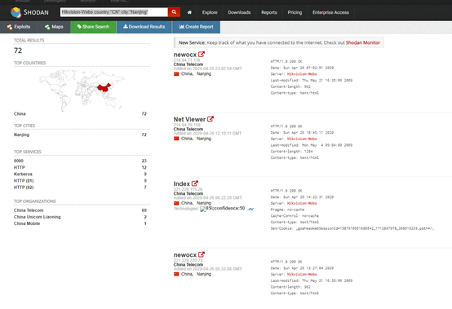Viewport: 452px width, 309px height.
Task: Click the blue technology icon under Index result
Action: [250, 209]
